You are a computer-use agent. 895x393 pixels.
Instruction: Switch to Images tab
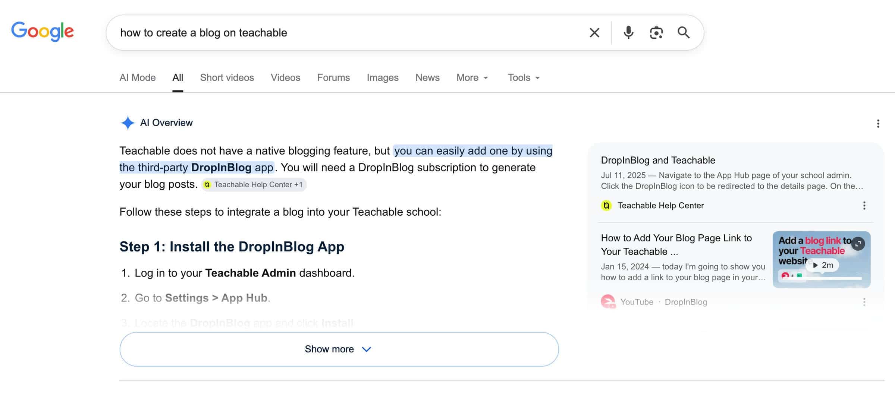click(x=383, y=77)
